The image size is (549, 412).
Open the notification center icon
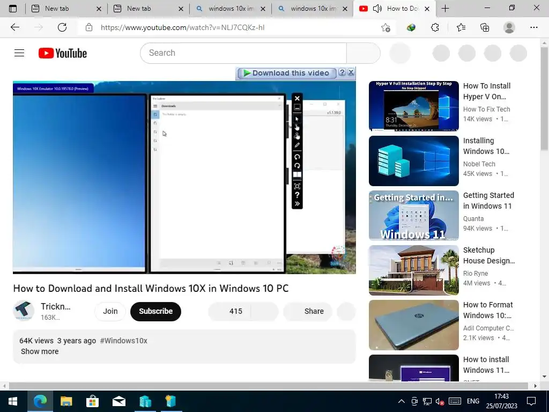pyautogui.click(x=531, y=401)
